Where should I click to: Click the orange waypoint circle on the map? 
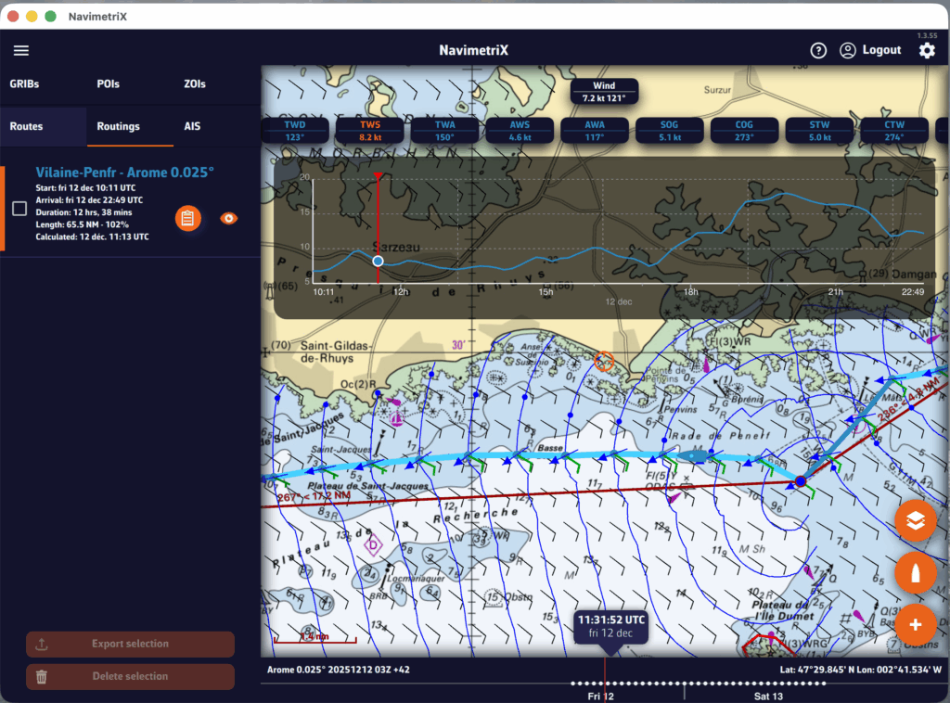[604, 361]
